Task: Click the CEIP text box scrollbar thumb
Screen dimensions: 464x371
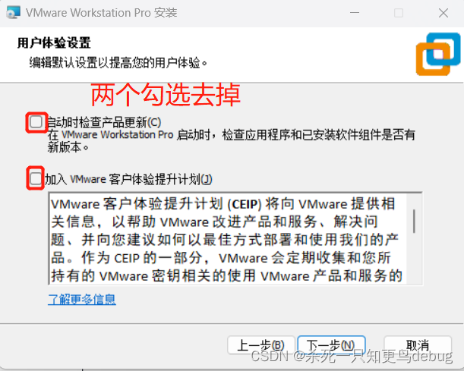Action: (414, 221)
